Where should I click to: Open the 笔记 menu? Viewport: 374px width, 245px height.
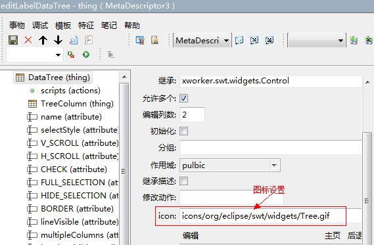(x=109, y=25)
